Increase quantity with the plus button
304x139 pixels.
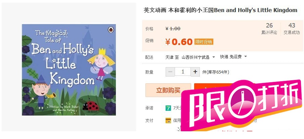pyautogui.click(x=195, y=72)
